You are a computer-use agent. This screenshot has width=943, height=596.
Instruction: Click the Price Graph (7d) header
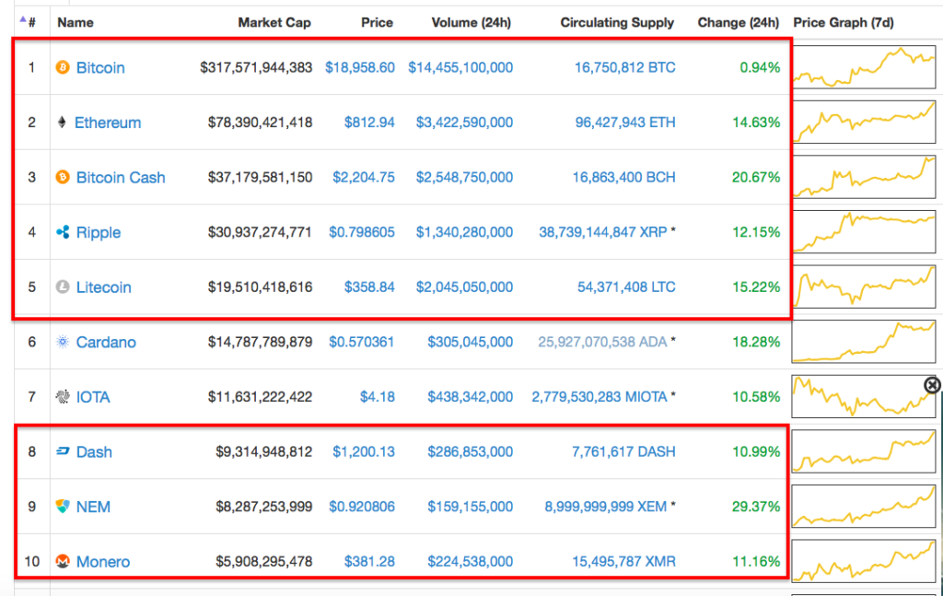point(844,22)
